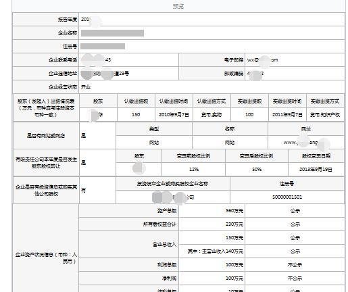The width and height of the screenshot is (348, 292).
Task: Select 网站 under the 名称 column
Action: pyautogui.click(x=230, y=143)
